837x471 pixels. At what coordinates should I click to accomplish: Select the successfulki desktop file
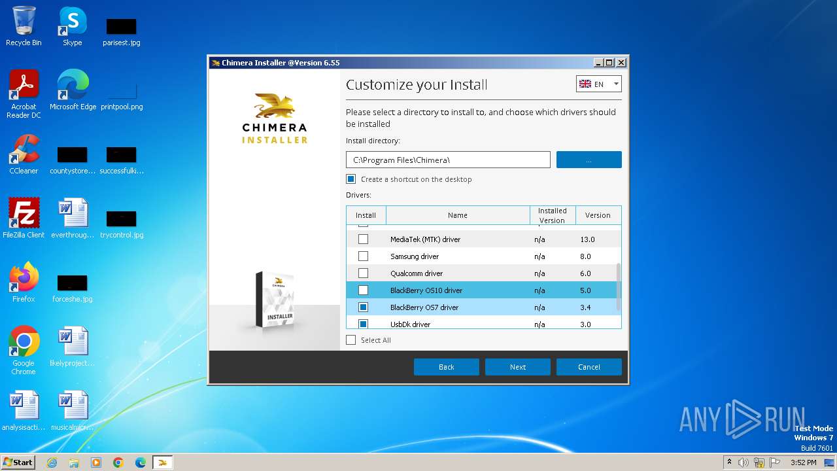[121, 160]
